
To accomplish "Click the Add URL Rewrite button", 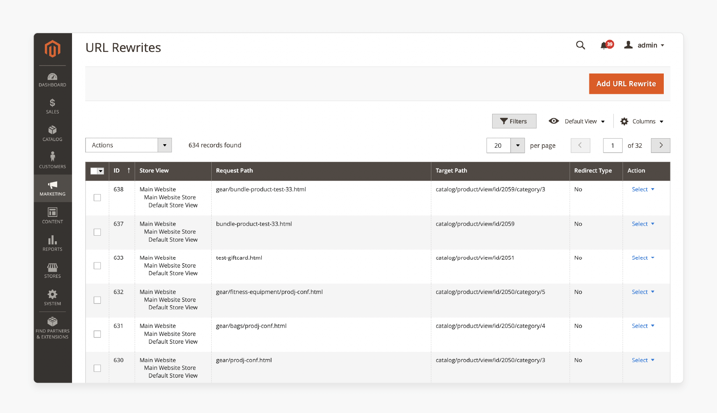I will 626,83.
